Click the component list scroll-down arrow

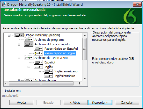(x=85, y=79)
